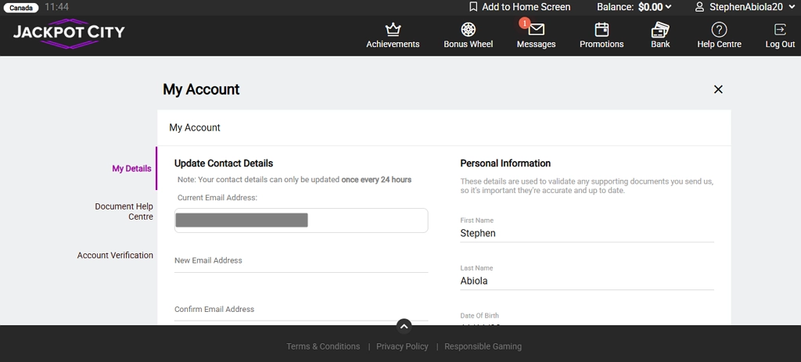Click the Canada region badge
The height and width of the screenshot is (362, 801).
pos(21,8)
